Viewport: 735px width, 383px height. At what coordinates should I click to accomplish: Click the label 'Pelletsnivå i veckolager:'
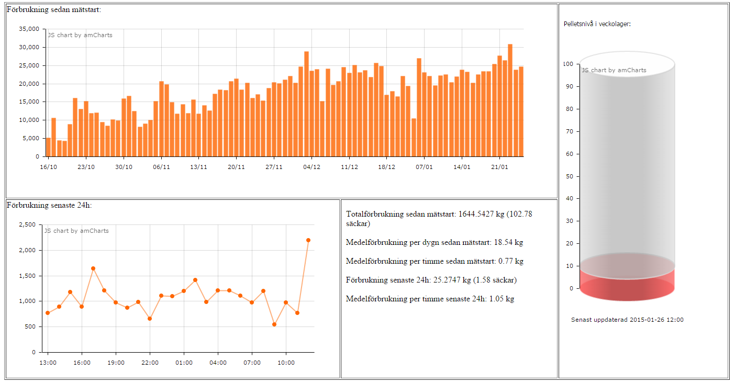pos(597,24)
